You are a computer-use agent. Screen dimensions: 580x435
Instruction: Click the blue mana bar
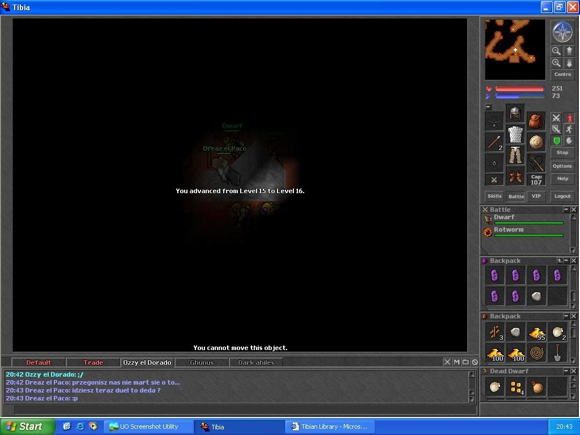point(520,96)
